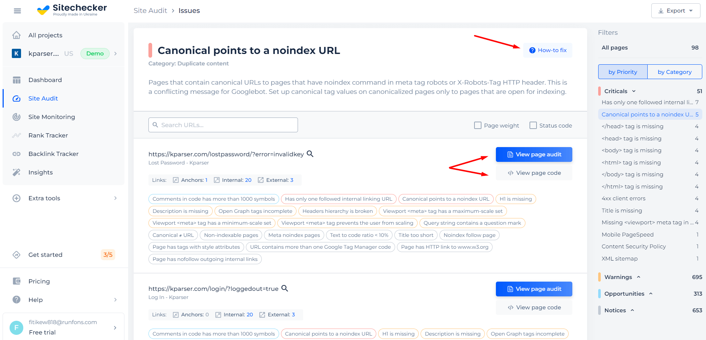Viewport: 706px width, 340px height.
Task: Collapse the Criticals filter group
Action: tap(634, 91)
